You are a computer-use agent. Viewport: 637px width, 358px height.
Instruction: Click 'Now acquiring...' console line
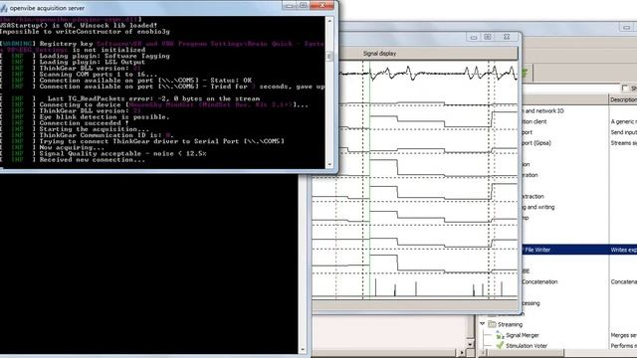tap(72, 148)
